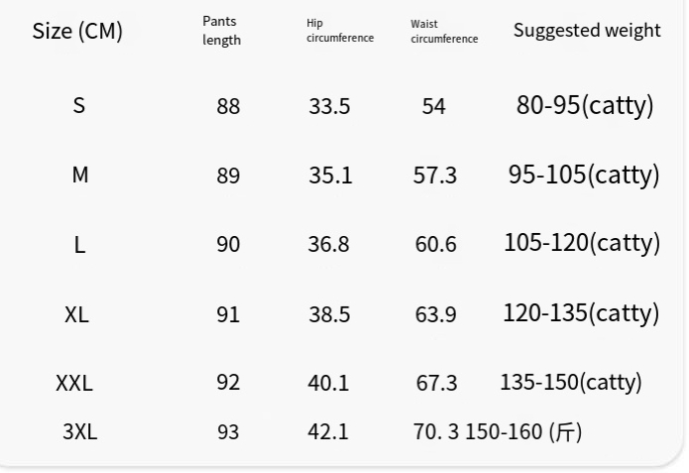
Task: Click the Size (CM) column header
Action: (x=77, y=31)
